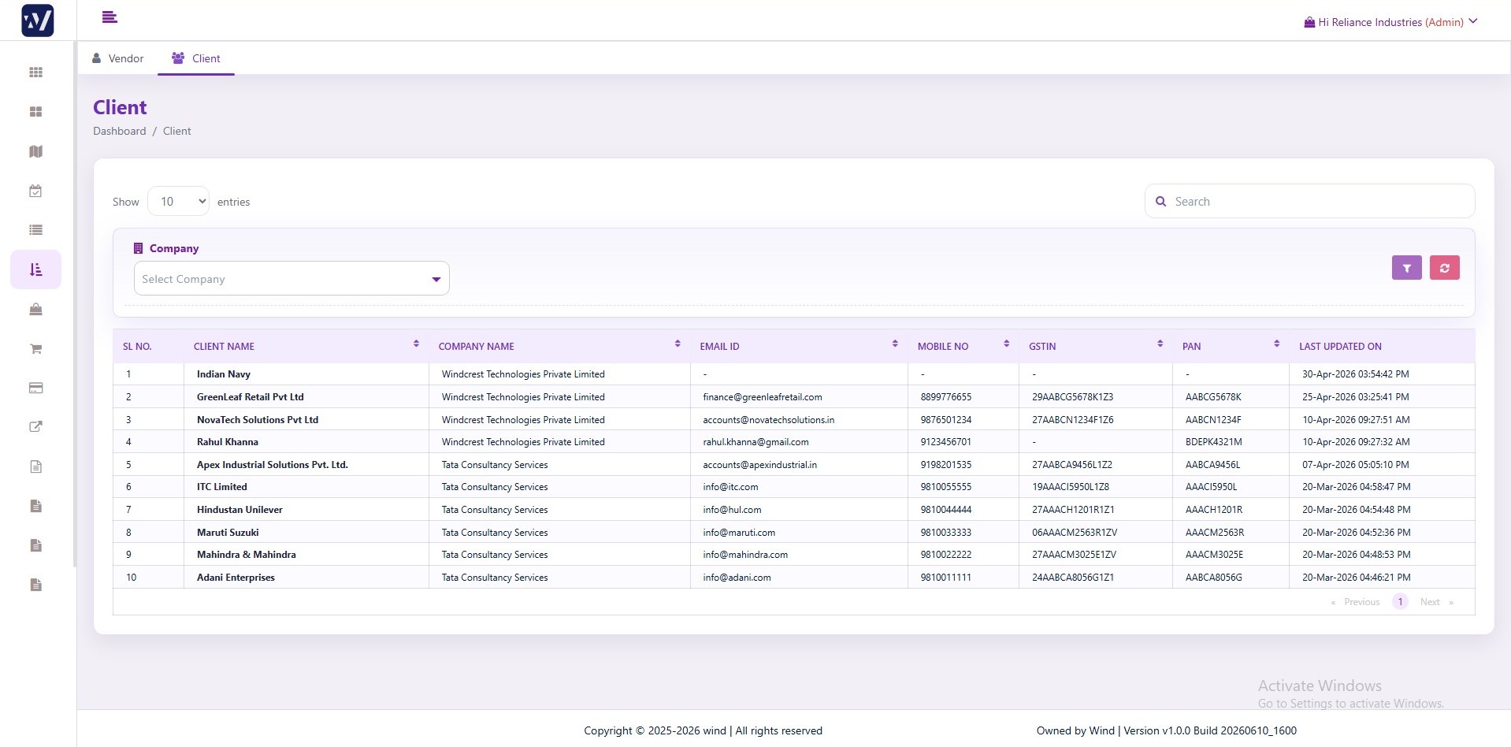Apply the purple filter funnel button

[1406, 268]
